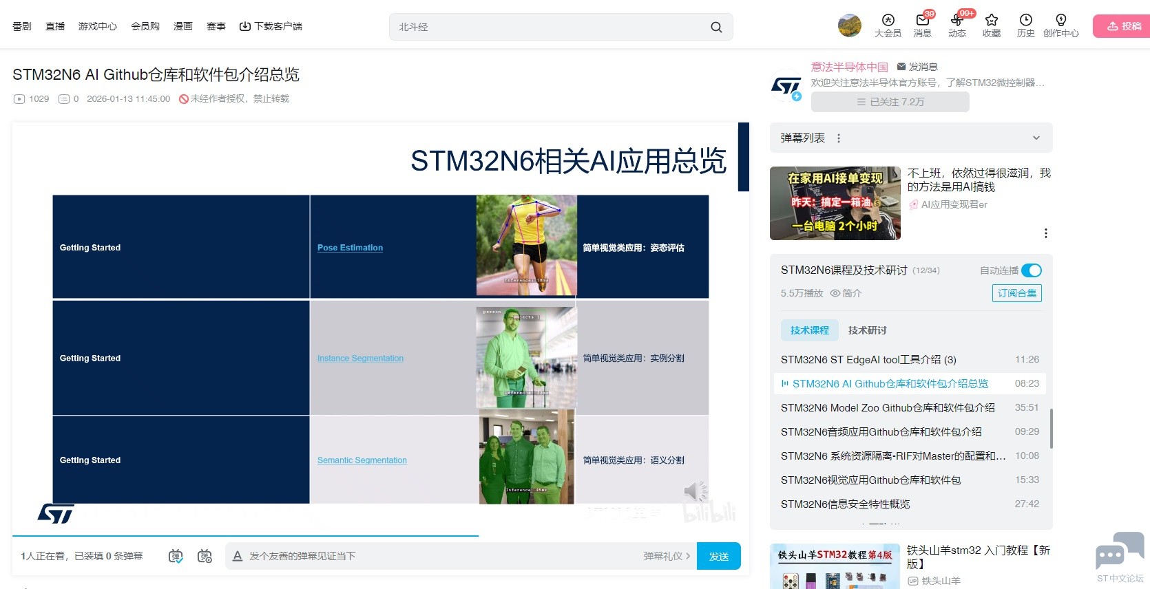This screenshot has height=589, width=1150.
Task: Click 下载客户端 download client
Action: click(x=271, y=26)
